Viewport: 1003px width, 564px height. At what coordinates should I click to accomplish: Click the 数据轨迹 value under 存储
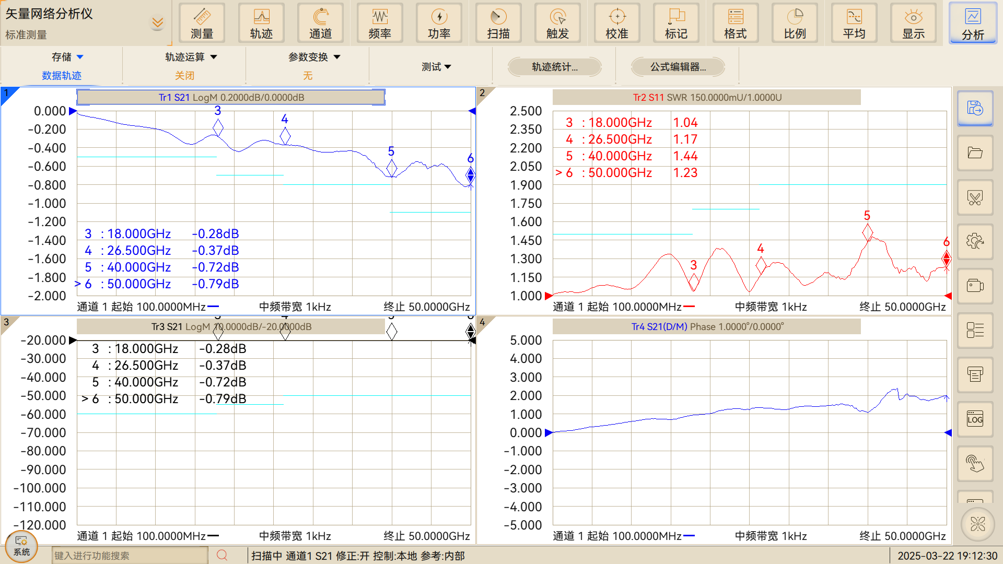(x=62, y=76)
